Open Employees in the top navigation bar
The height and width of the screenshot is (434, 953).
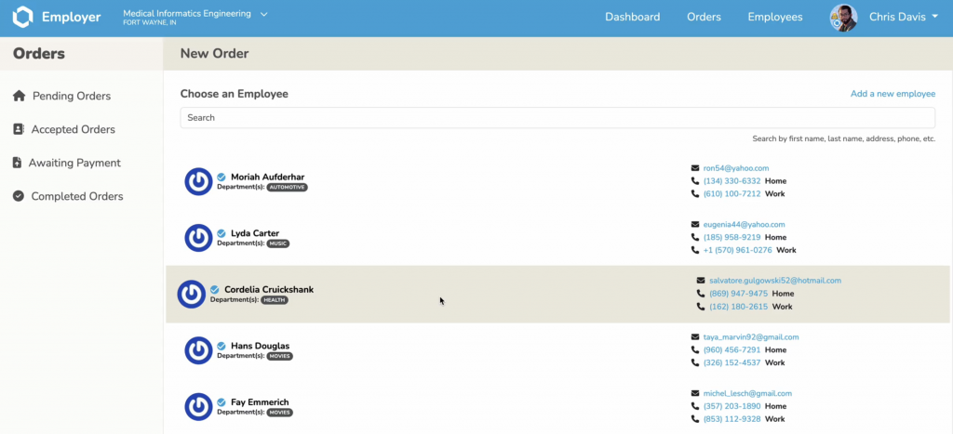(x=774, y=17)
